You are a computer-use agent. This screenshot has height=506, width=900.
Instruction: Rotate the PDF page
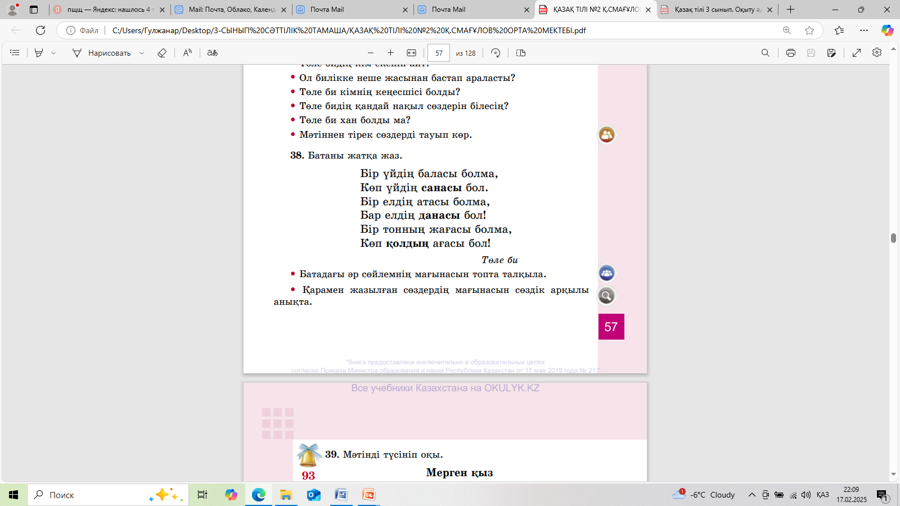pyautogui.click(x=496, y=53)
